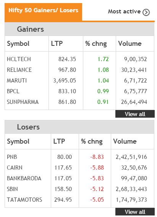Open the MARUTI stock entry
This screenshot has width=157, height=217.
pos(17,81)
